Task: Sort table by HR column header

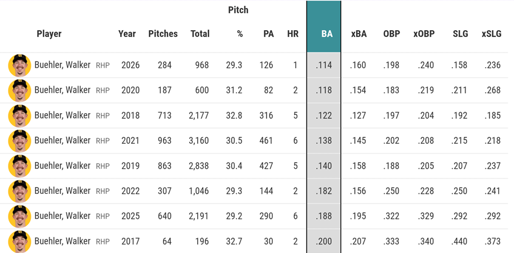Action: (x=293, y=34)
